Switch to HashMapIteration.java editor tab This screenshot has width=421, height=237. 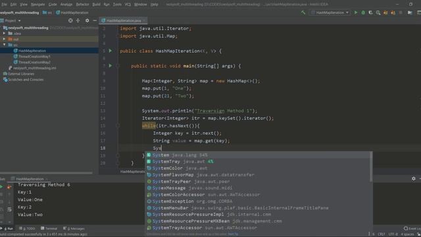click(x=124, y=20)
